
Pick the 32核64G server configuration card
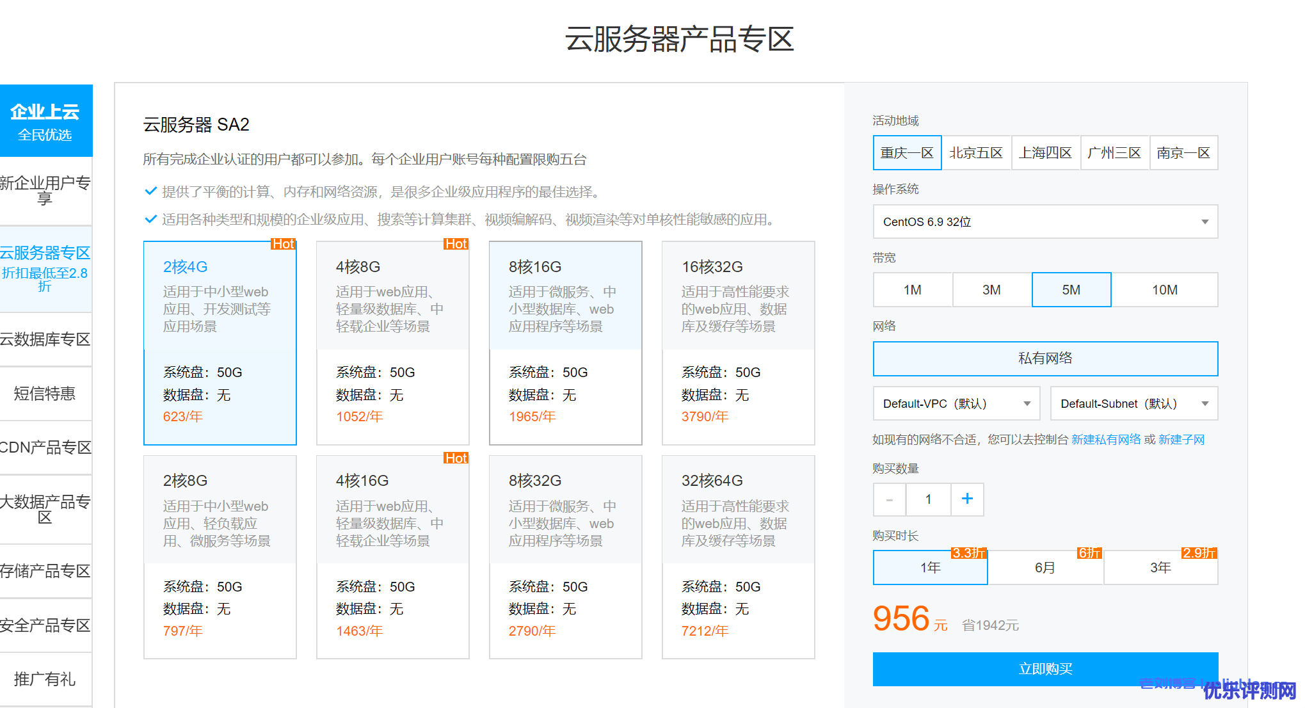738,557
